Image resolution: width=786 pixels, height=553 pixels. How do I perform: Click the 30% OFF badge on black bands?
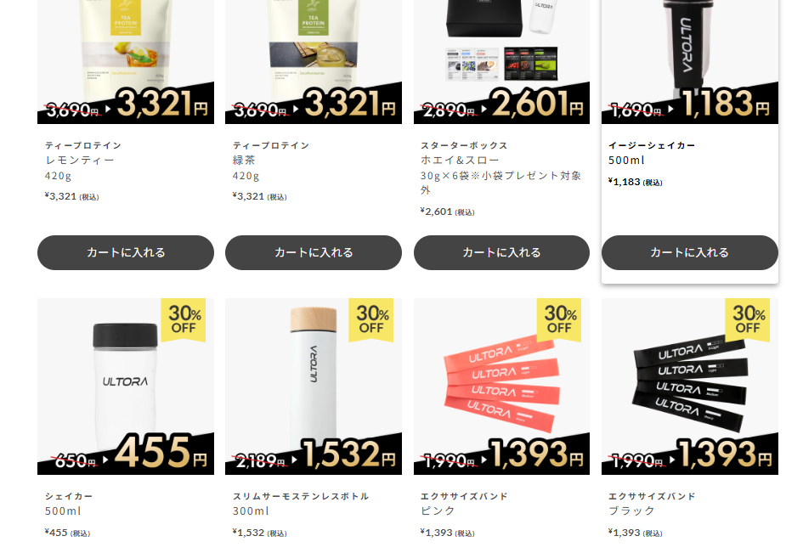pyautogui.click(x=748, y=320)
